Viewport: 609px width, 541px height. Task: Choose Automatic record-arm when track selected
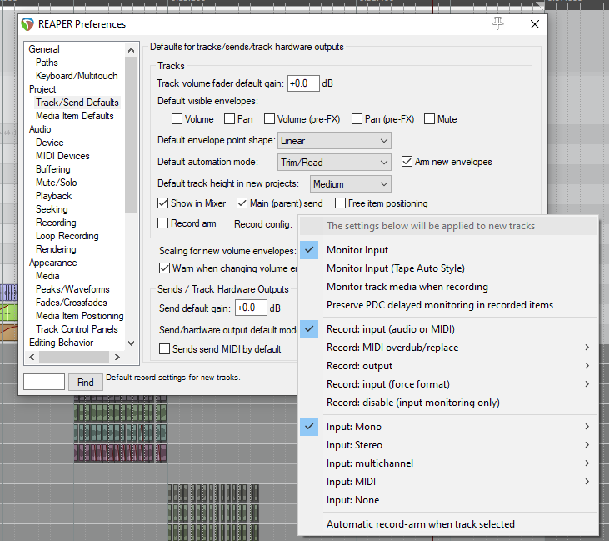420,524
